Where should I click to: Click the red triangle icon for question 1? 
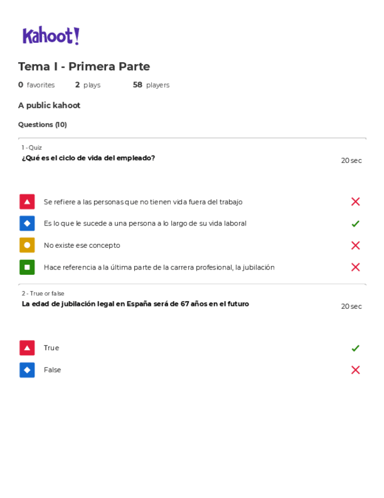click(27, 201)
